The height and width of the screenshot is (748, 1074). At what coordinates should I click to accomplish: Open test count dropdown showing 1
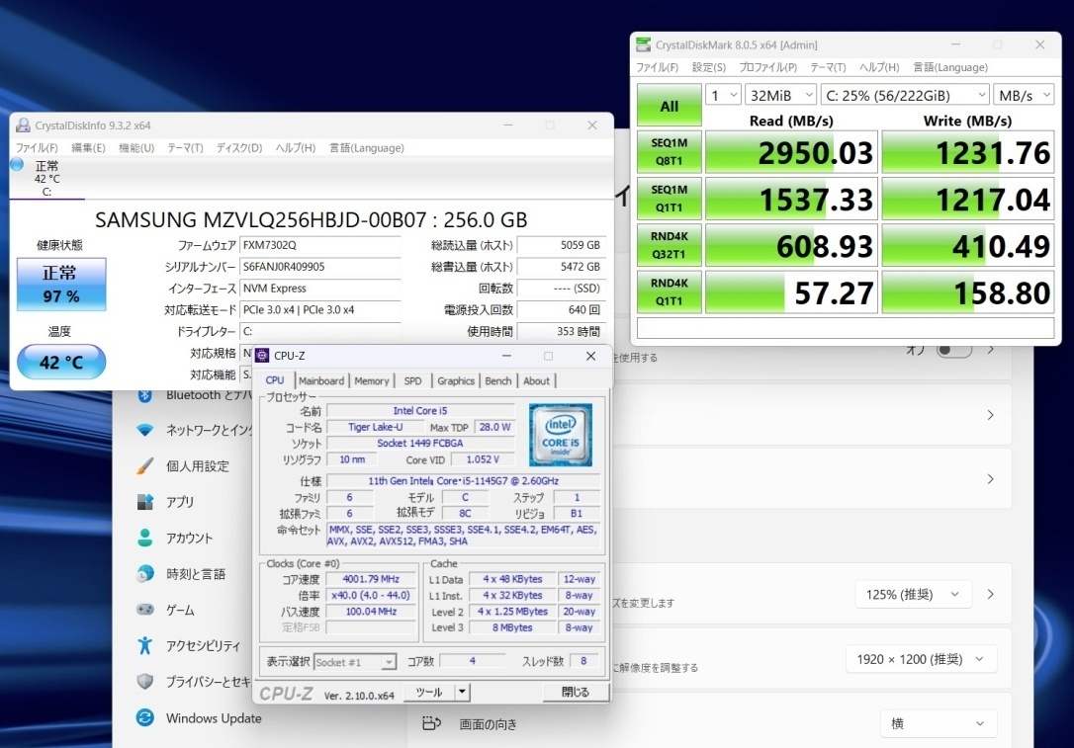[723, 95]
